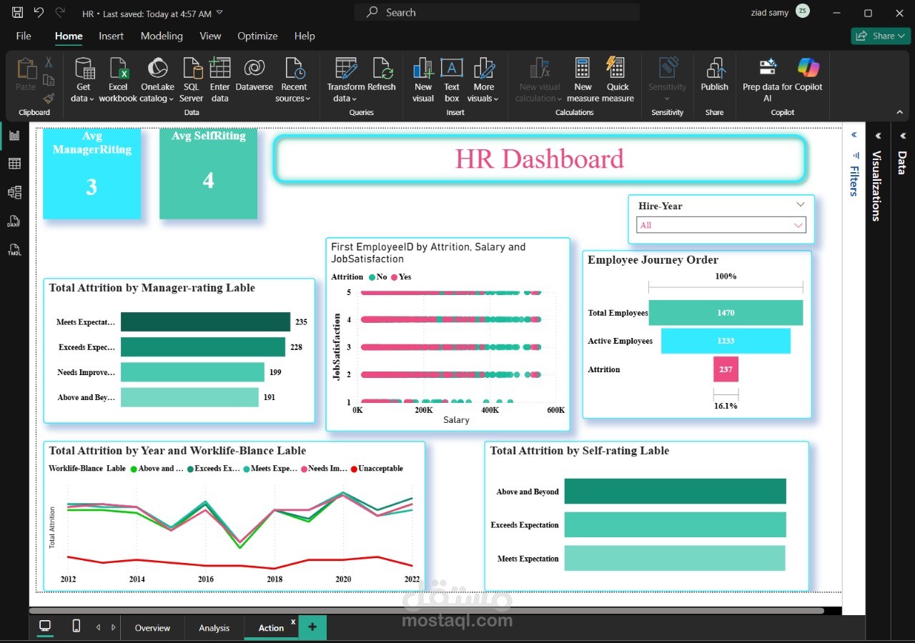This screenshot has width=915, height=643.
Task: Refresh the data
Action: (382, 74)
